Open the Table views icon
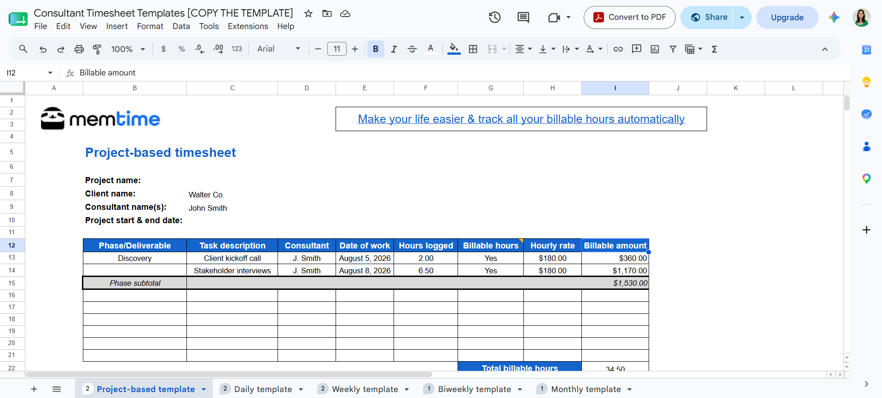The image size is (882, 398). coord(690,49)
